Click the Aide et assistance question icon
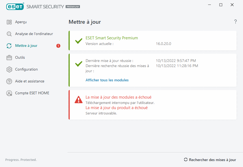 [9, 81]
